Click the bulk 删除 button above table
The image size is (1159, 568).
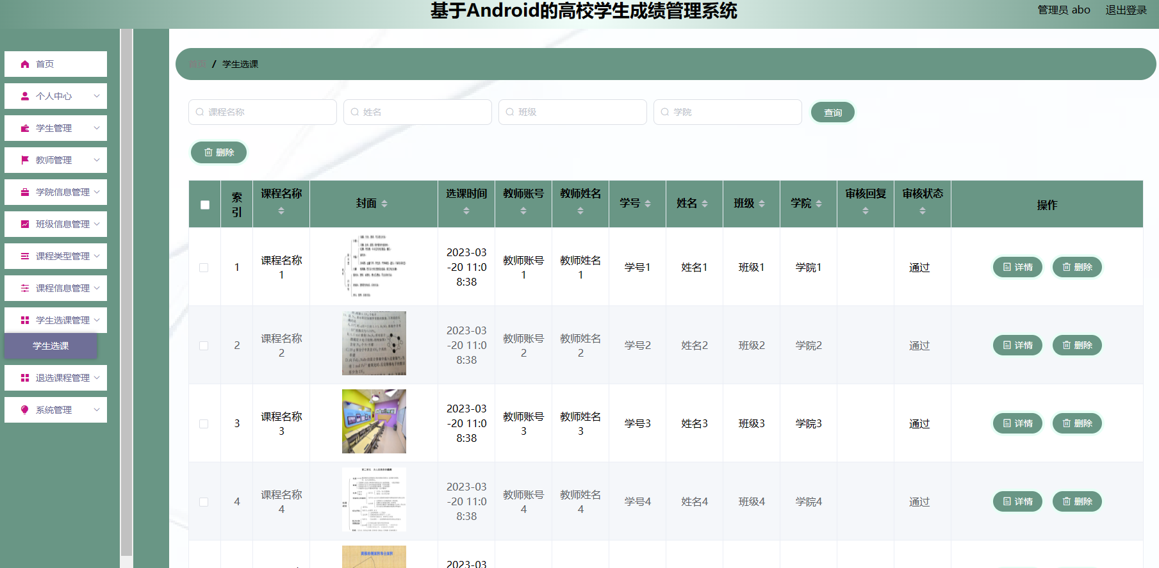(x=218, y=152)
